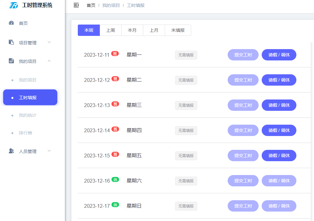Click the 项目管理 documents icon
Screen dimensions: 314x221
point(11,42)
